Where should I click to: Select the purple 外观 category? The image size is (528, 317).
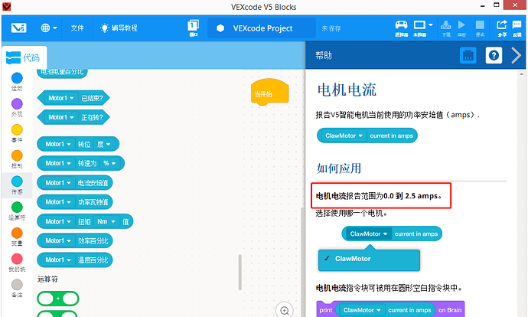(x=17, y=108)
